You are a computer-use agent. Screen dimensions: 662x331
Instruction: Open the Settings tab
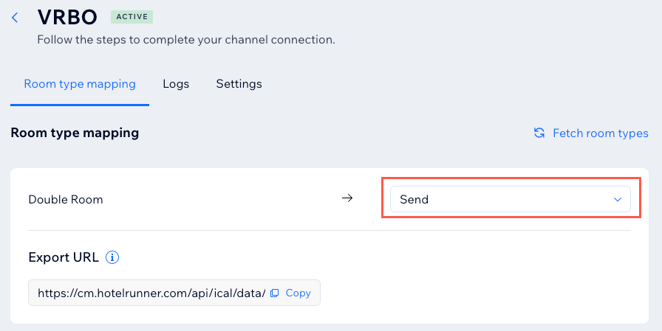click(x=239, y=84)
